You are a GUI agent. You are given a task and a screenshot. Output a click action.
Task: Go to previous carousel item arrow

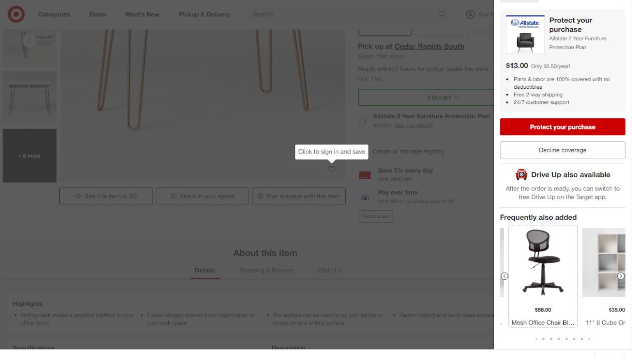click(504, 276)
